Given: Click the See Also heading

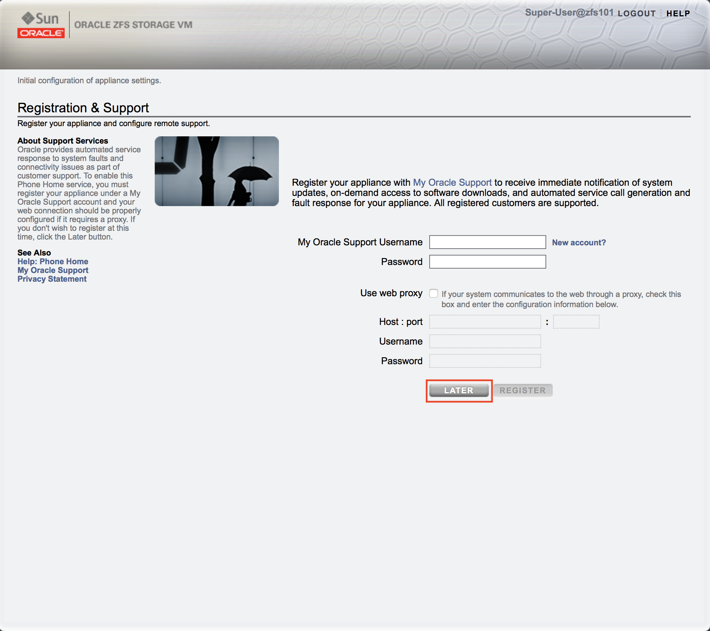Looking at the screenshot, I should pyautogui.click(x=34, y=253).
